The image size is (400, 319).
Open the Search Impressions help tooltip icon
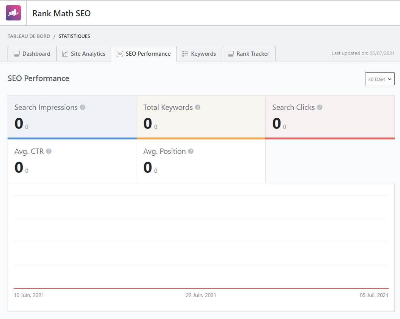click(x=82, y=107)
